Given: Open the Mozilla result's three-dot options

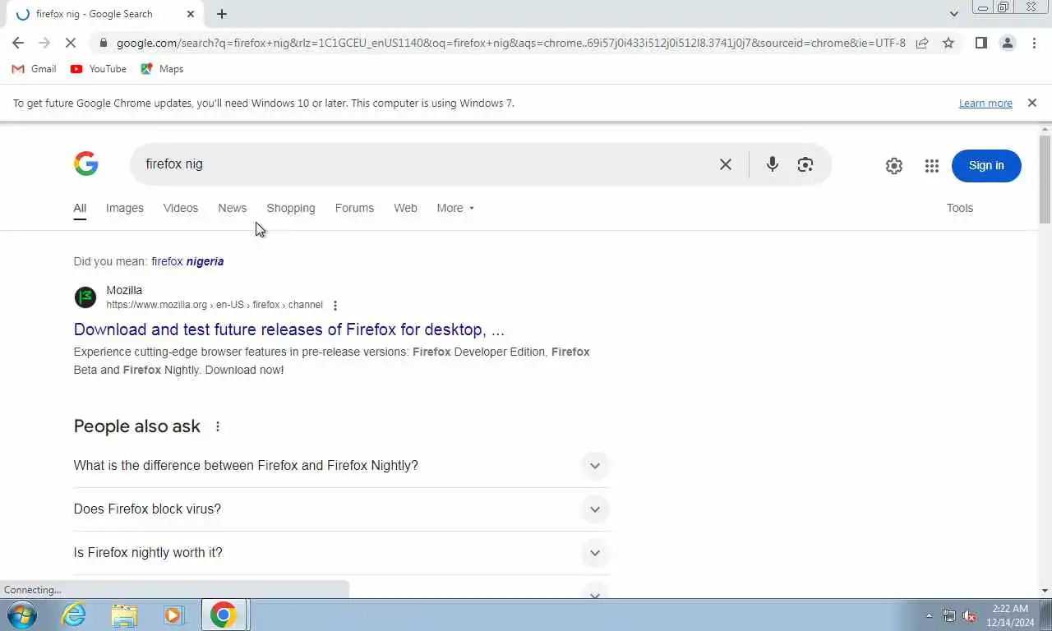Looking at the screenshot, I should coord(335,306).
